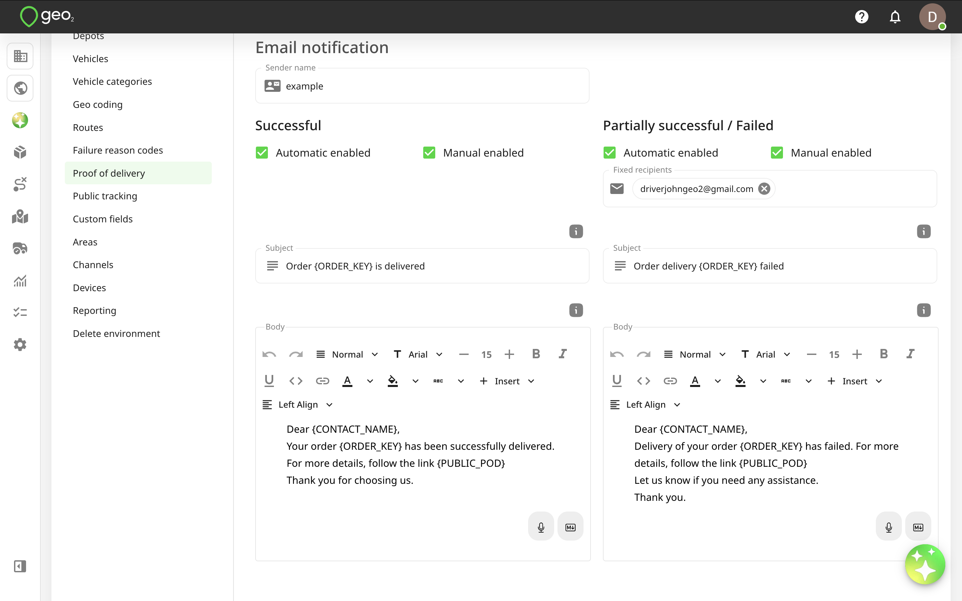
Task: Open Arial font dropdown in Successful editor
Action: (x=418, y=354)
